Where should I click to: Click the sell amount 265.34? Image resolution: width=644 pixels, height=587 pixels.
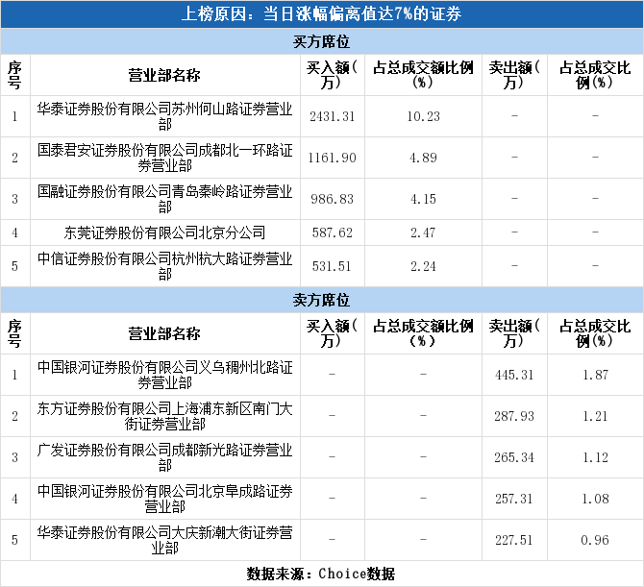[514, 457]
